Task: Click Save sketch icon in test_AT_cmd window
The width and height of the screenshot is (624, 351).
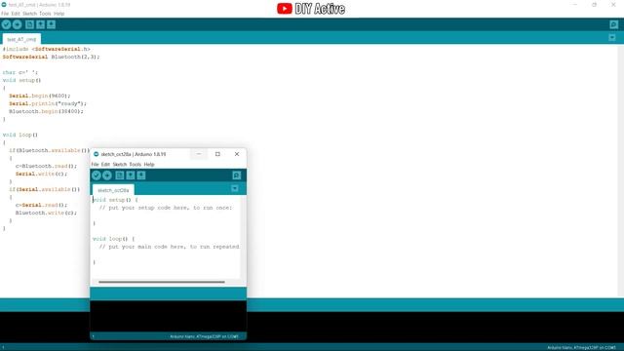Action: [51, 24]
